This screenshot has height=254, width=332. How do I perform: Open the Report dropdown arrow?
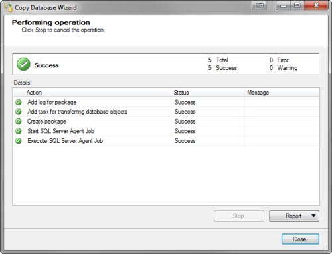pyautogui.click(x=313, y=216)
